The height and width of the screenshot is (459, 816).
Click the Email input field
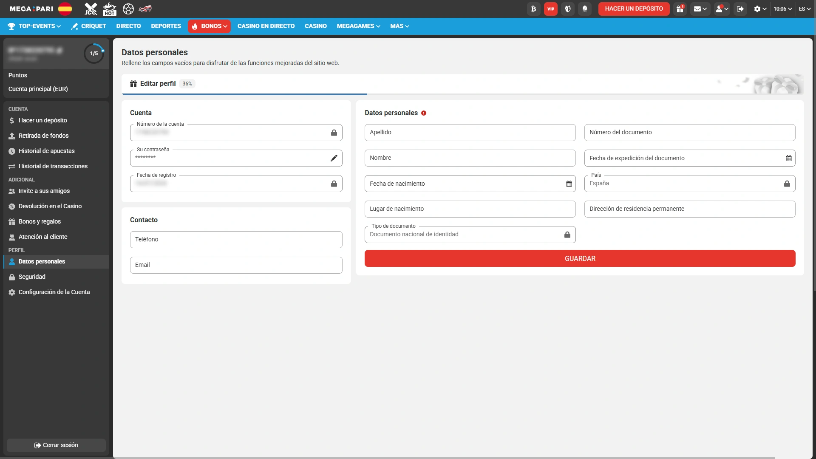(236, 265)
